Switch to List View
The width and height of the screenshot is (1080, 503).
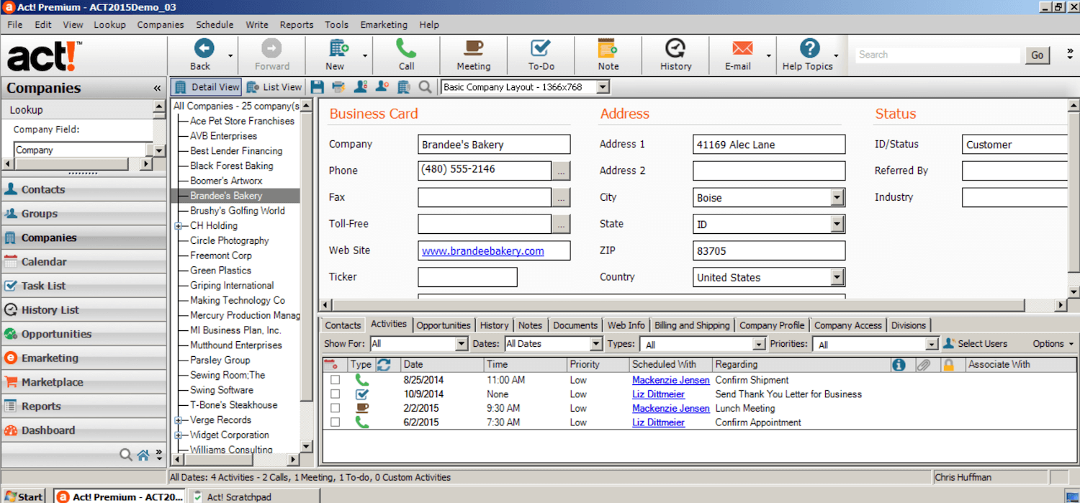(274, 87)
